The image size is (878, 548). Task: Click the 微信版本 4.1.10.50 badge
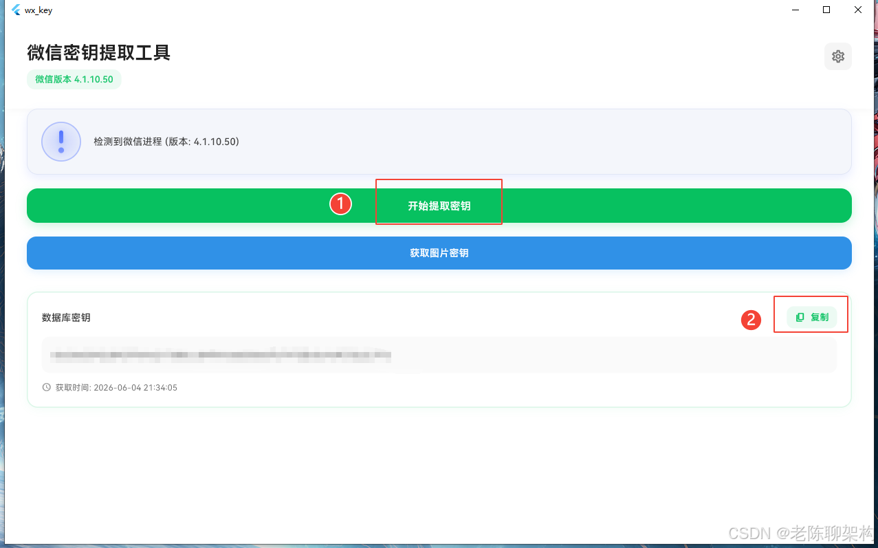[74, 80]
